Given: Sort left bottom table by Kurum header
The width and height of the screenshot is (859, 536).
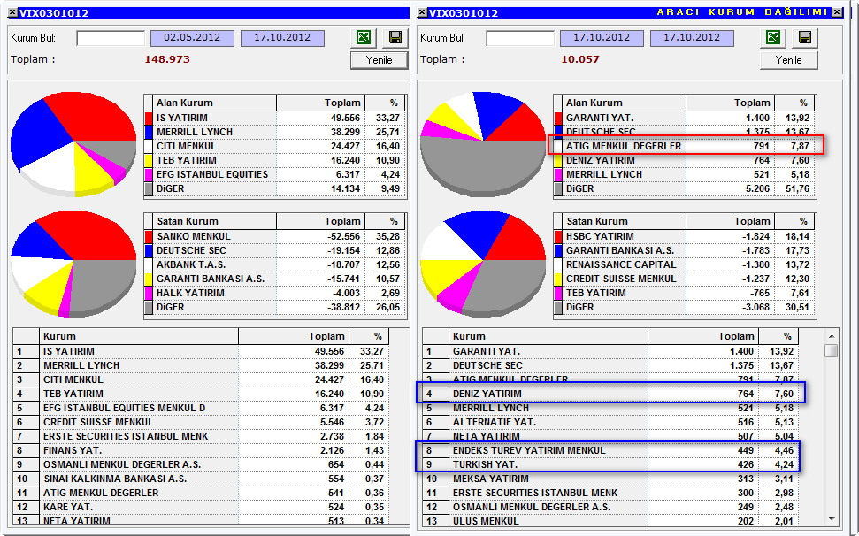Looking at the screenshot, I should (x=139, y=336).
